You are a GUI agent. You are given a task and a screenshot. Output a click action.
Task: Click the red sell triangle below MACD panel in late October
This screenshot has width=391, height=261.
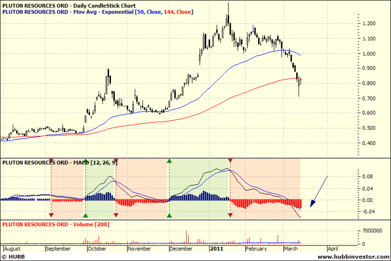coord(116,215)
